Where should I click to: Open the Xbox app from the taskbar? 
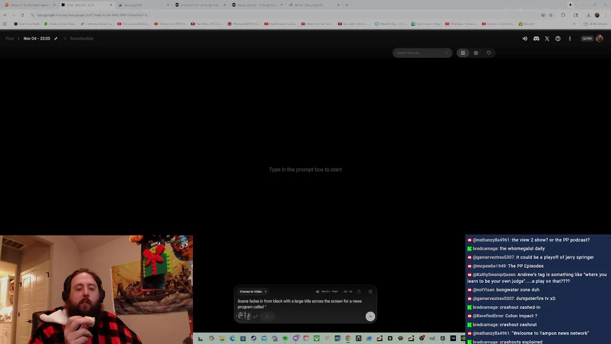316,339
